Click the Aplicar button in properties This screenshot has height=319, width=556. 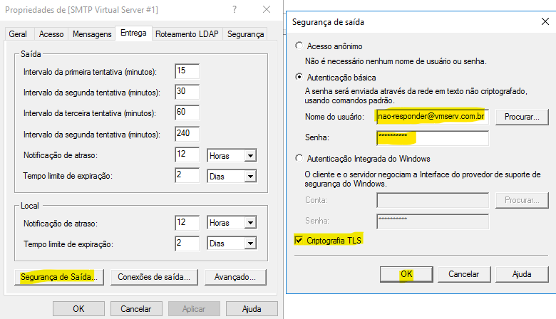click(x=194, y=309)
